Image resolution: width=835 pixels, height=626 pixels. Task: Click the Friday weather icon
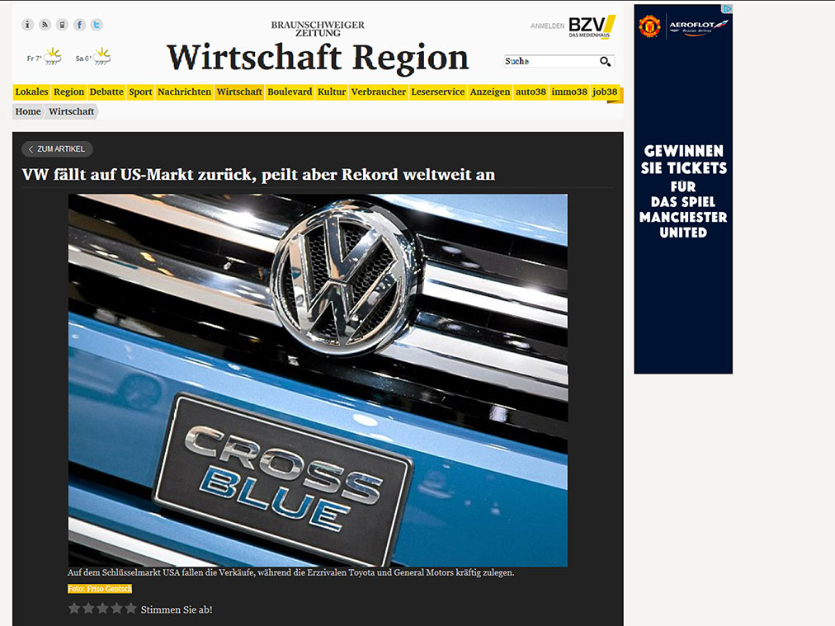(x=53, y=56)
